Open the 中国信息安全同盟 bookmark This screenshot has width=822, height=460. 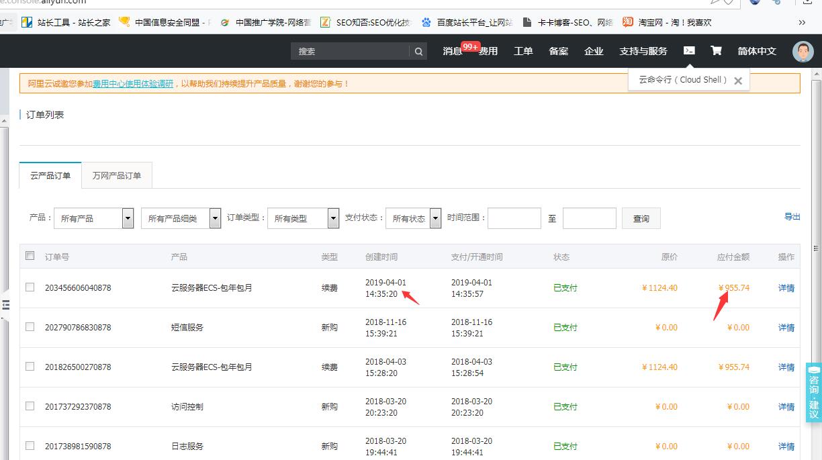click(x=165, y=22)
